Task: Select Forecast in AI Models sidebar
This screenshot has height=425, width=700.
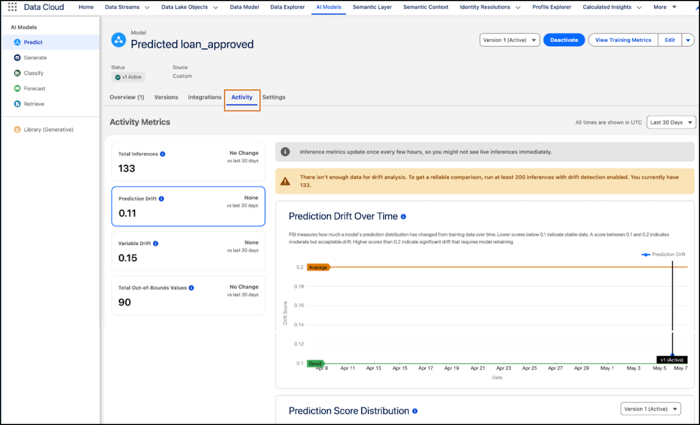Action: click(51, 89)
